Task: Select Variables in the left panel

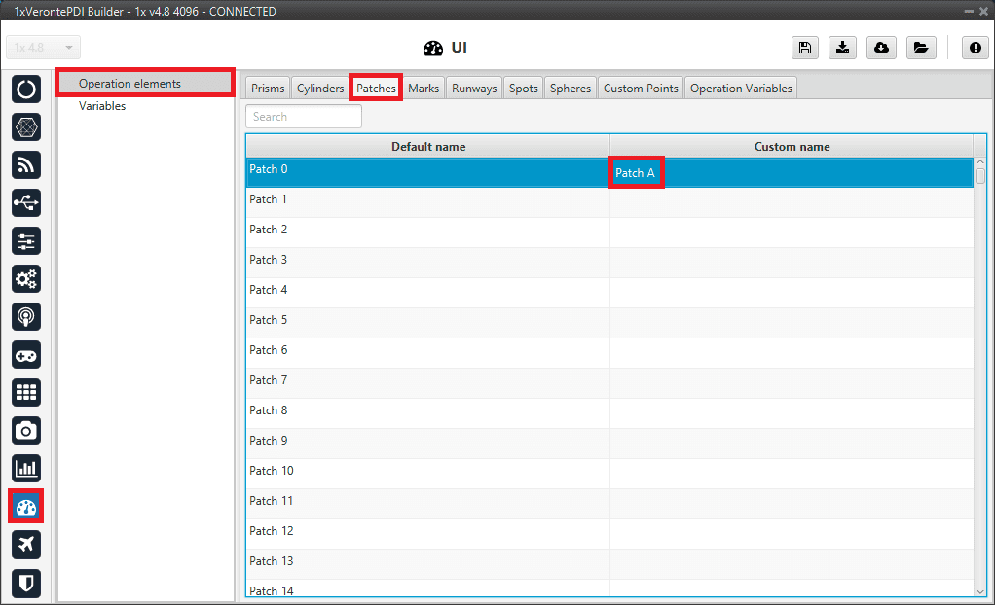Action: coord(102,106)
